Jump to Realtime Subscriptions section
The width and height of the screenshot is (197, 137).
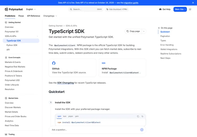171,54
